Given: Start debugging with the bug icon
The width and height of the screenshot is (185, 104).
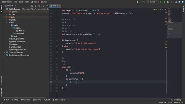Looking at the screenshot, I should pos(164,2).
